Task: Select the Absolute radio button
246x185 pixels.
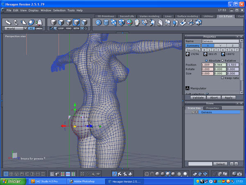Action: click(x=206, y=60)
